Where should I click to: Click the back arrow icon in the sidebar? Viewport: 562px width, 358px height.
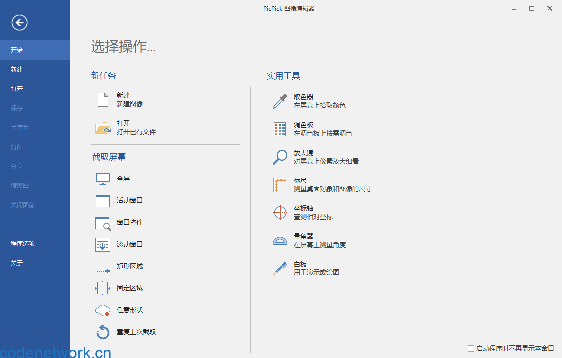click(x=19, y=23)
